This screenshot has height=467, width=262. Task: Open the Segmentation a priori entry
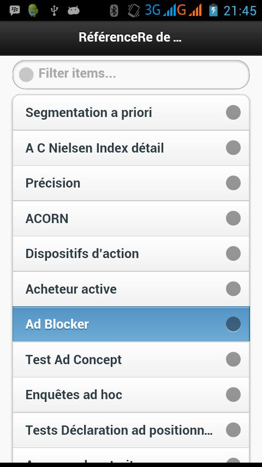[x=131, y=113]
